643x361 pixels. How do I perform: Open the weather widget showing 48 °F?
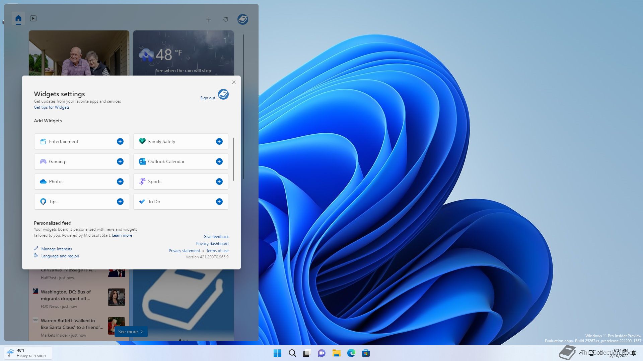pos(183,53)
